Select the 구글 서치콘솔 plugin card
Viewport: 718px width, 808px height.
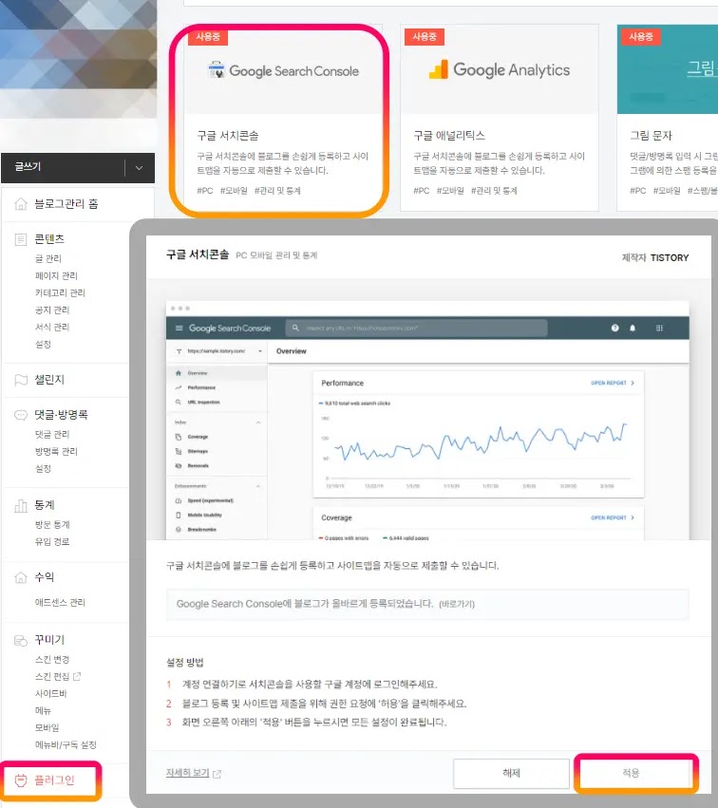(x=283, y=118)
